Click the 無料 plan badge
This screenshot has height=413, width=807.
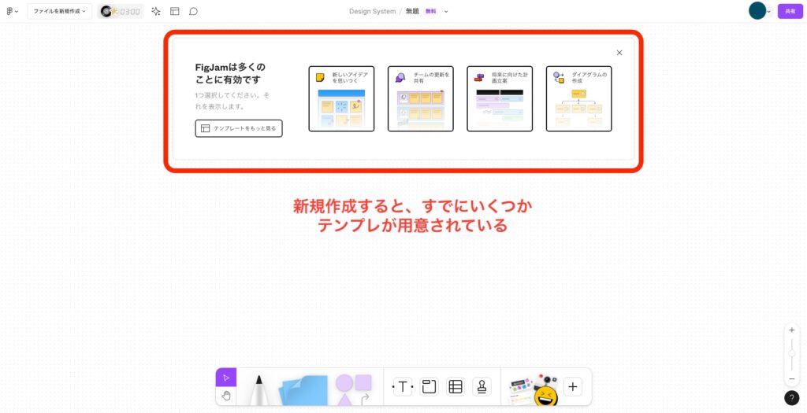click(431, 11)
